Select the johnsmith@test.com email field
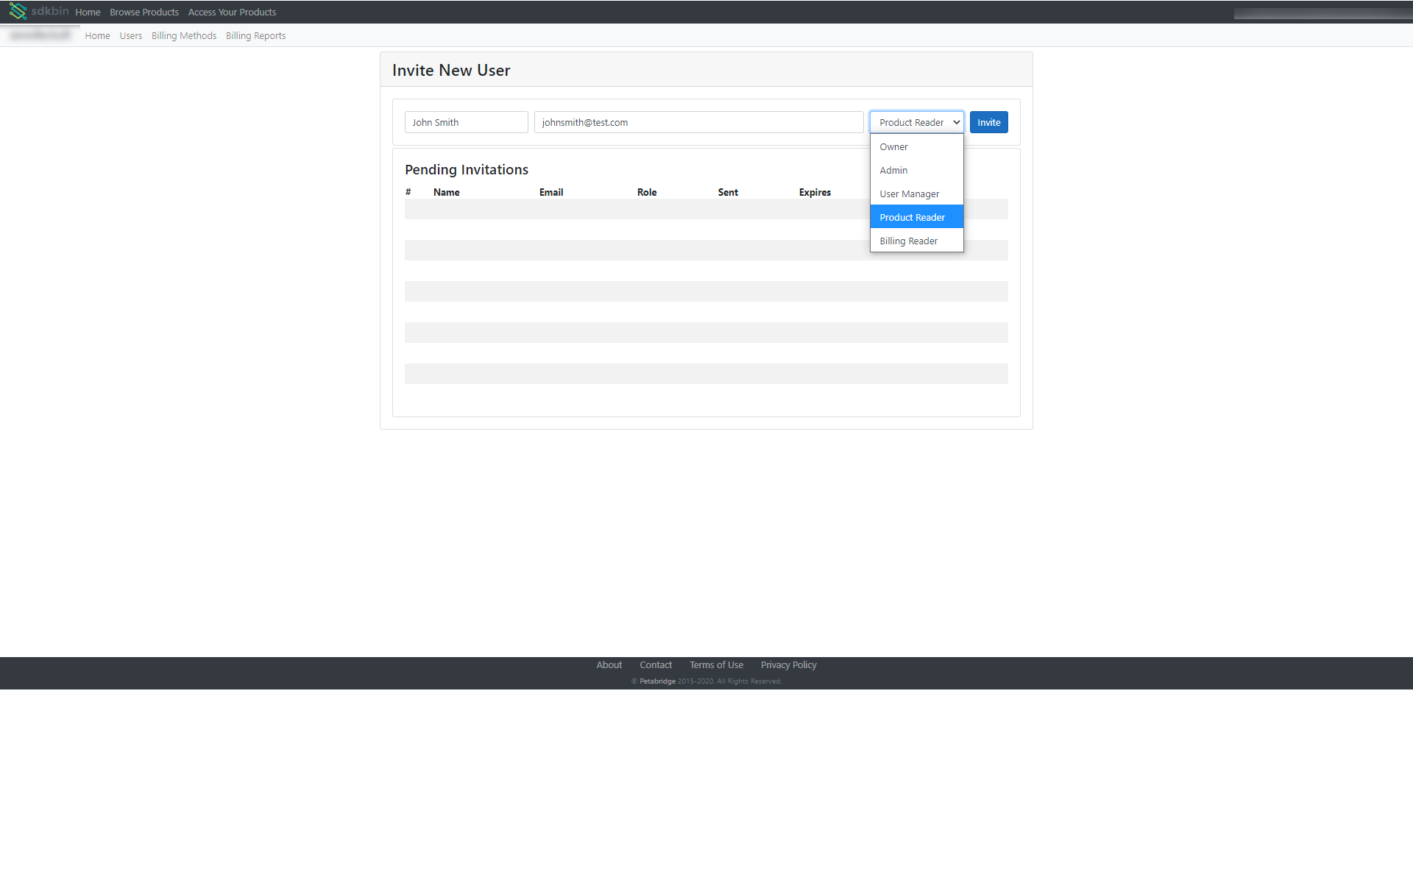This screenshot has height=883, width=1413. (x=698, y=122)
